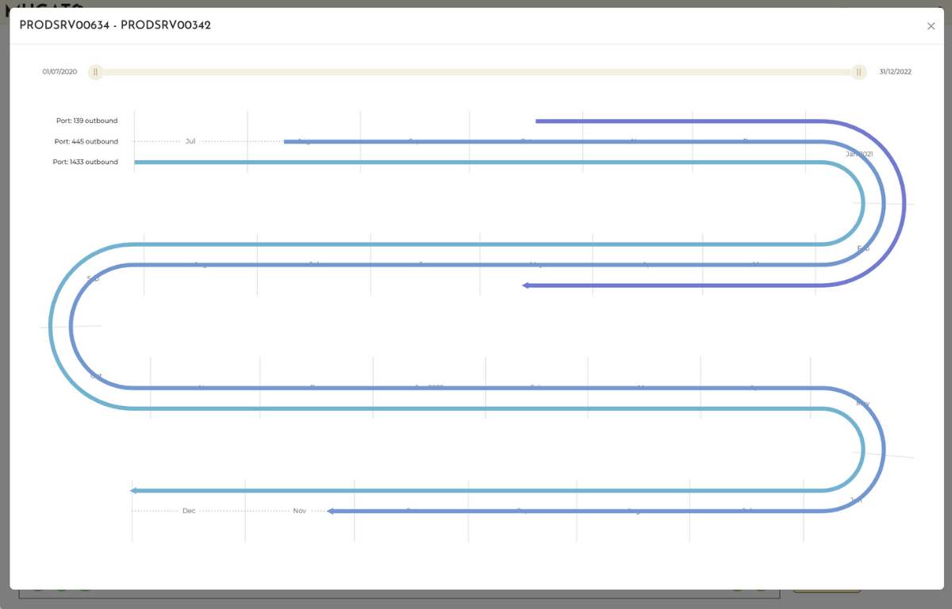The height and width of the screenshot is (609, 952).
Task: Click the starting point of Port 445 line
Action: (x=286, y=142)
